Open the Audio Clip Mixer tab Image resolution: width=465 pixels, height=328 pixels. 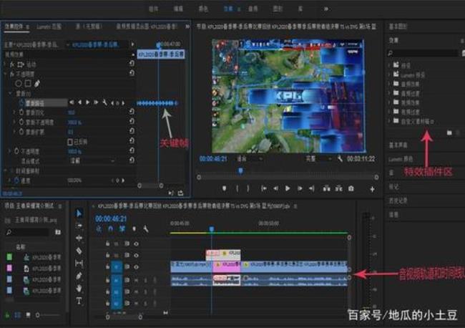pos(147,26)
